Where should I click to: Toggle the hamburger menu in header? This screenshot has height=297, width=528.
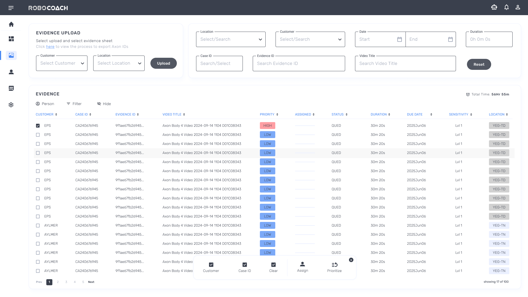click(11, 8)
